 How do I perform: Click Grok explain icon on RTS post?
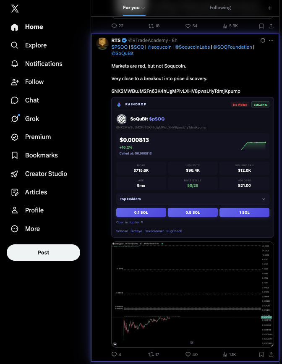tap(263, 40)
